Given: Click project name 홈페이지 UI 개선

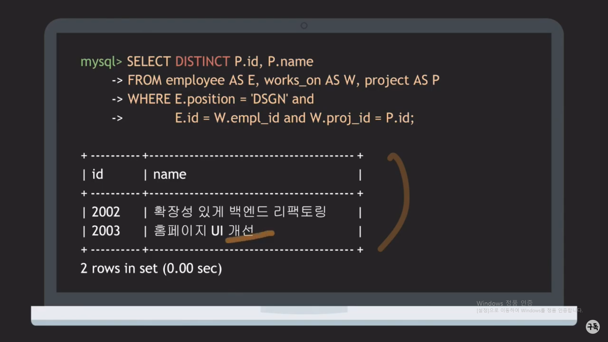Looking at the screenshot, I should [204, 230].
